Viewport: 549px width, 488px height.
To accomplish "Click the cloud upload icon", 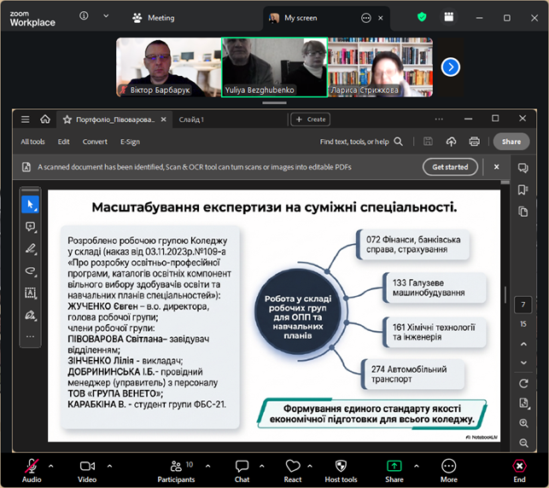I will click(451, 142).
